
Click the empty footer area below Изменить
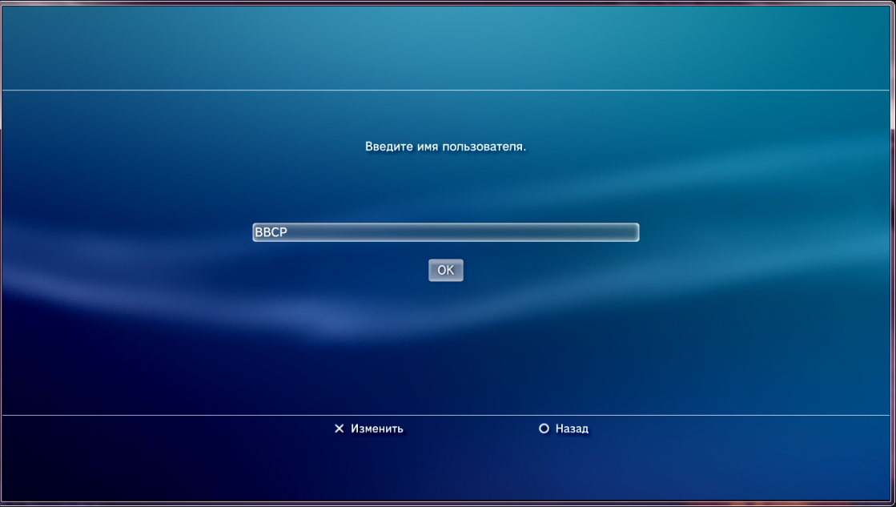click(x=376, y=469)
